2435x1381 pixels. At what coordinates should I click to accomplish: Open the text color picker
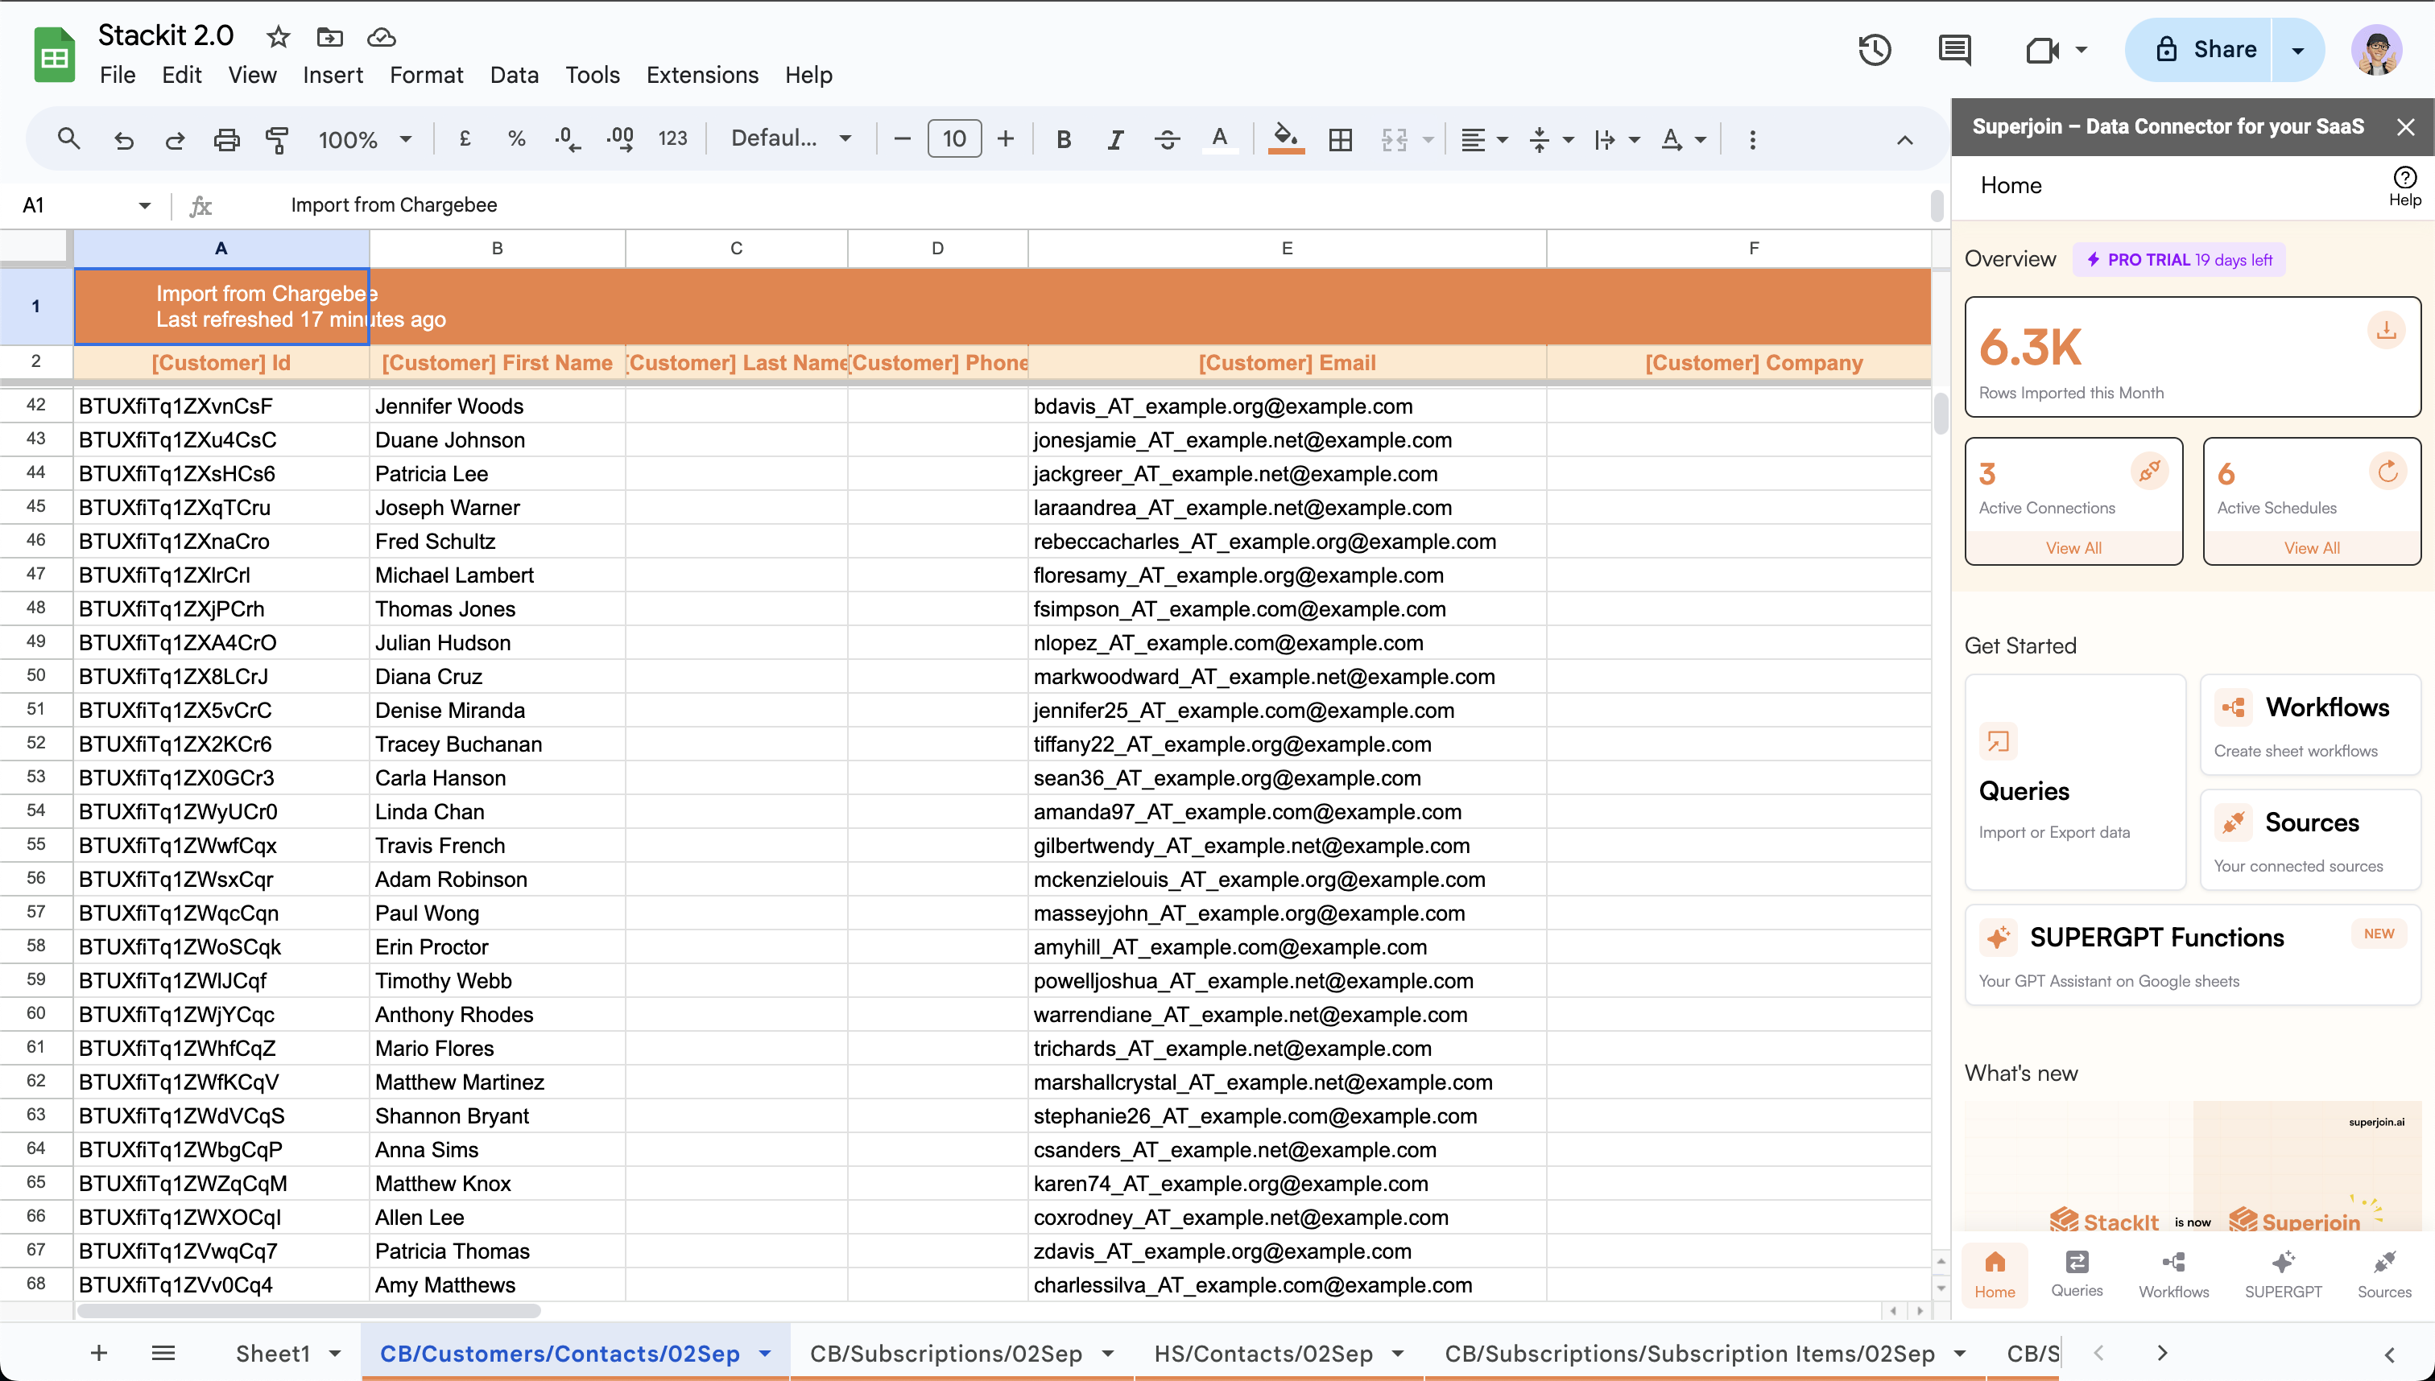pos(1219,139)
